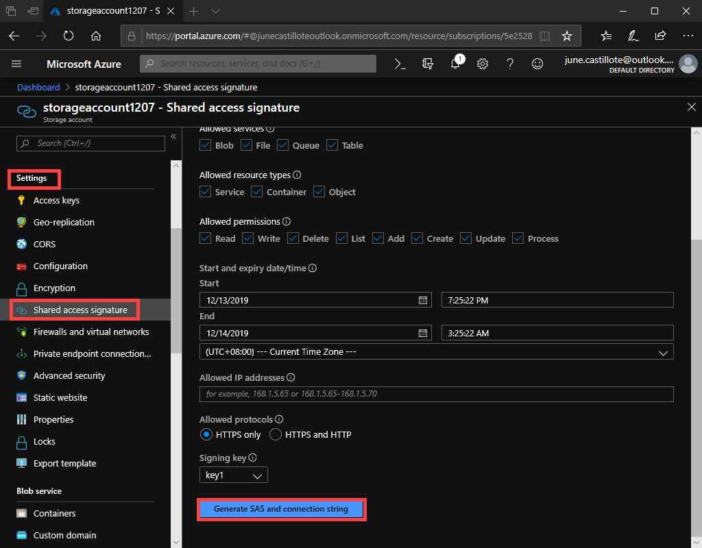The image size is (702, 548).
Task: Open portal settings gear icon
Action: [482, 64]
